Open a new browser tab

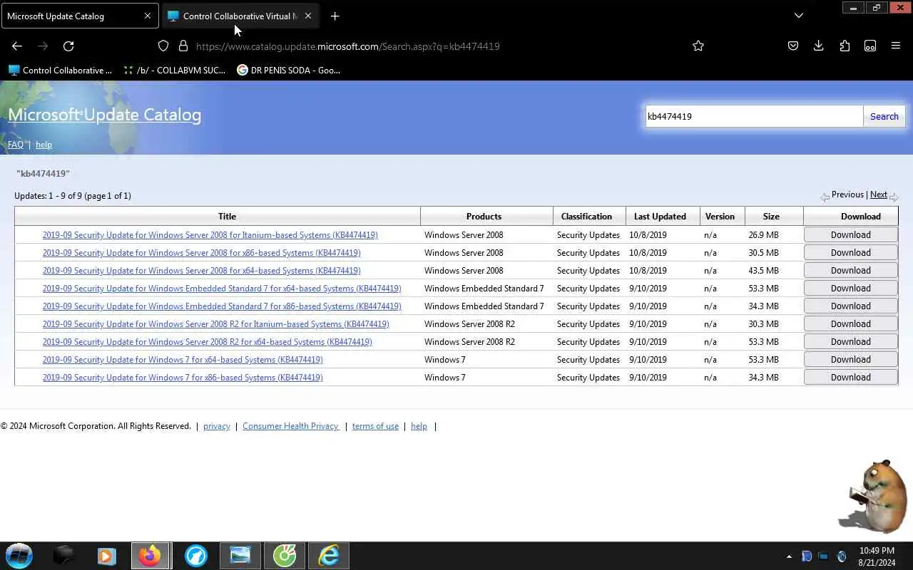tap(335, 16)
